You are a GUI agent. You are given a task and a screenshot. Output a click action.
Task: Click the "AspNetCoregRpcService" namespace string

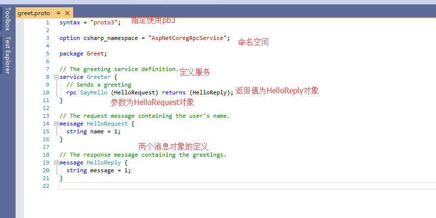(x=188, y=38)
